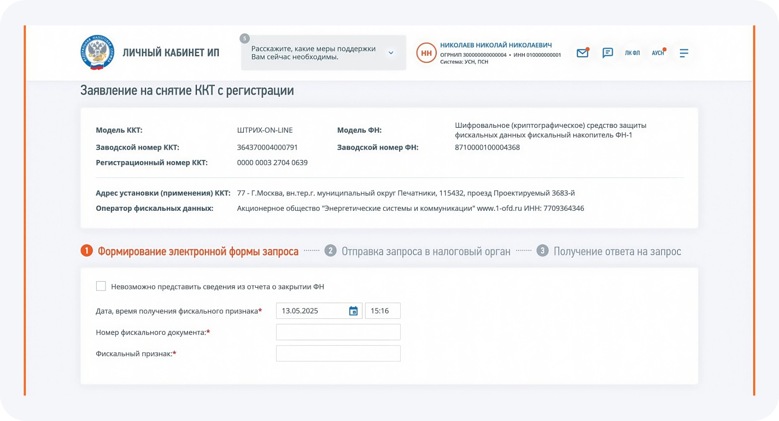Click the user name Николаев Николай Николаевич

coord(495,45)
